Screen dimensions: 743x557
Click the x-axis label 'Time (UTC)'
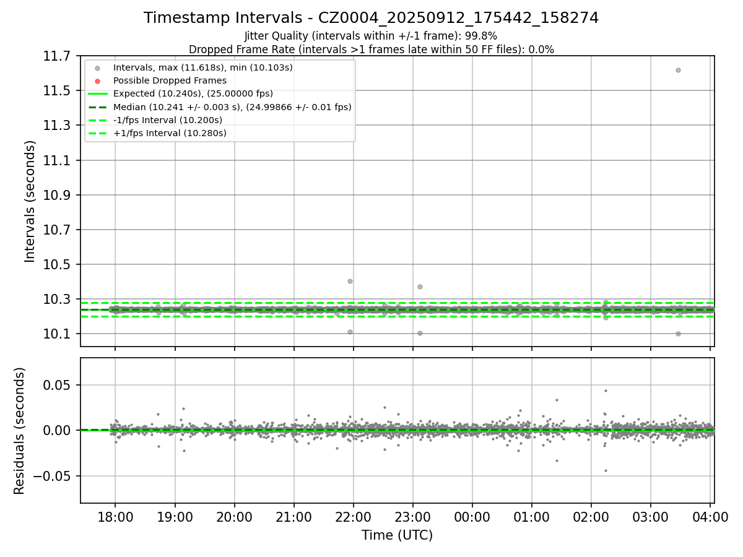(x=398, y=535)
